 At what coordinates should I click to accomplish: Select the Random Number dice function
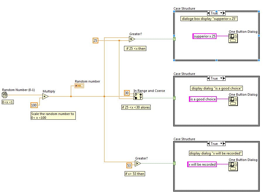click(x=4, y=95)
